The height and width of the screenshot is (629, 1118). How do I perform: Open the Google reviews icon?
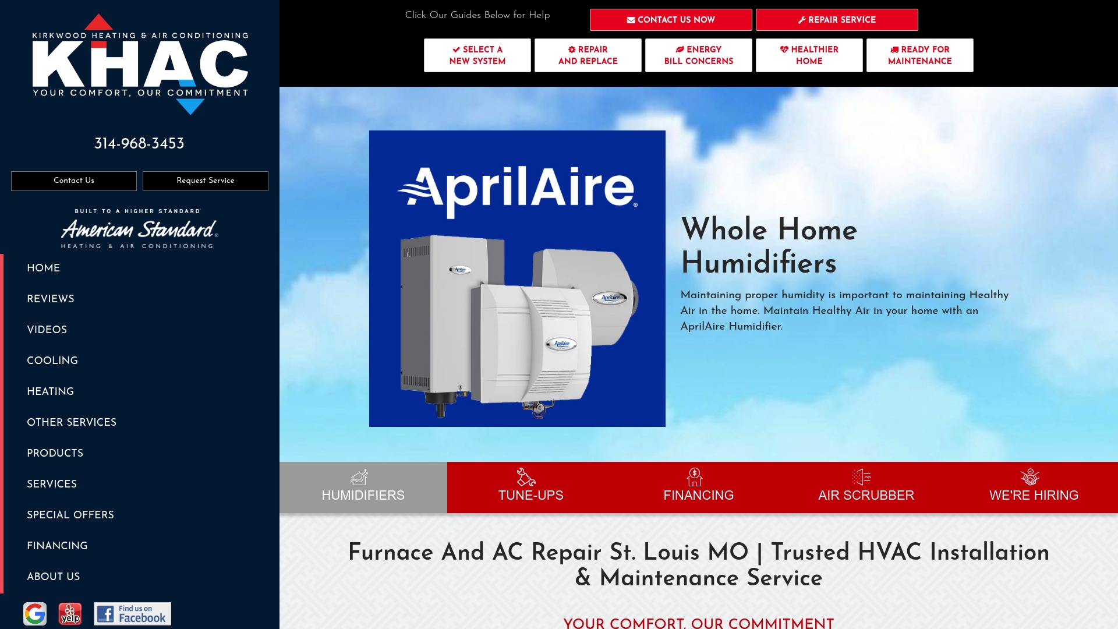point(36,613)
